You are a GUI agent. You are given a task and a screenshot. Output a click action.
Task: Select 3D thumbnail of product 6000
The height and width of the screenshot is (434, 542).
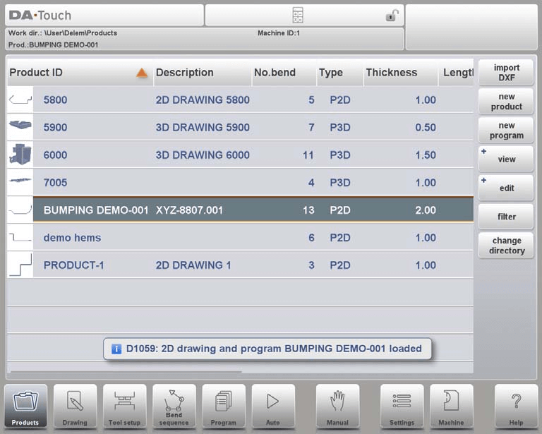pyautogui.click(x=20, y=155)
